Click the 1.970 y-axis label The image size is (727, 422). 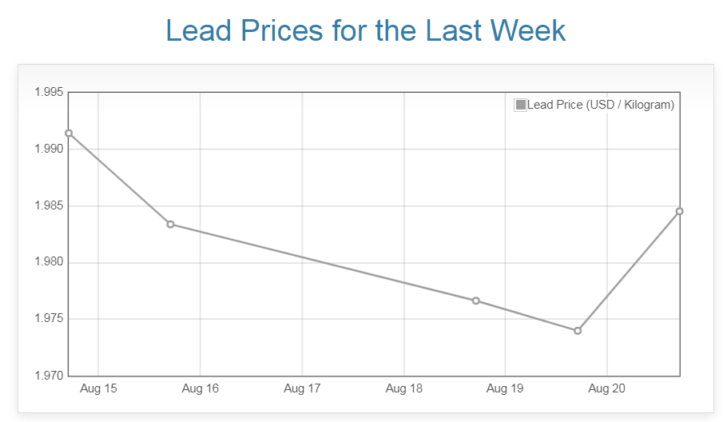coord(48,376)
